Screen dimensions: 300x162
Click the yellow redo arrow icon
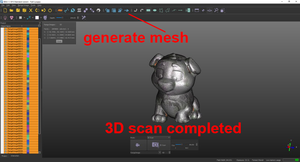pyautogui.click(x=43, y=10)
